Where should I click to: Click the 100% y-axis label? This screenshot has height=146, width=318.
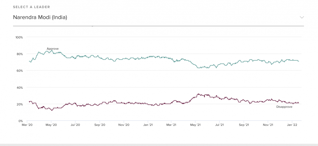[19, 37]
